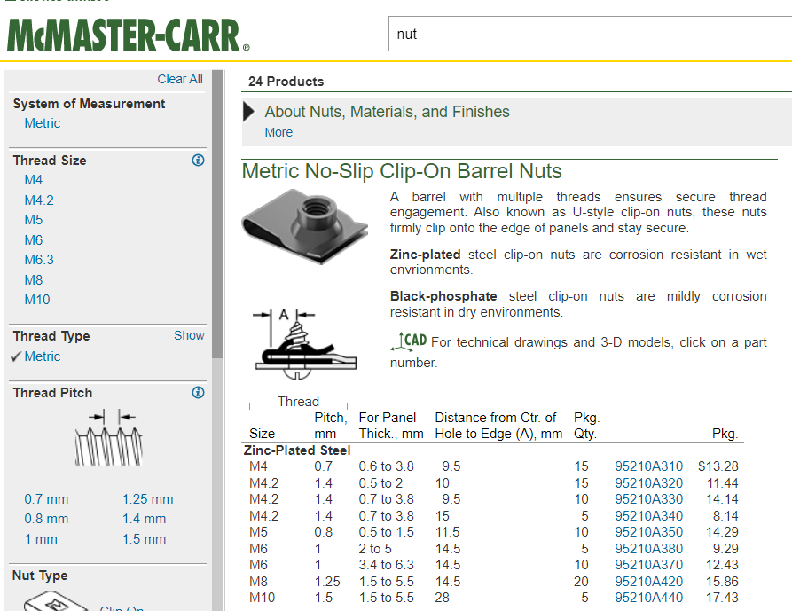The width and height of the screenshot is (792, 611).
Task: Filter by 1.25 mm thread pitch
Action: 147,499
